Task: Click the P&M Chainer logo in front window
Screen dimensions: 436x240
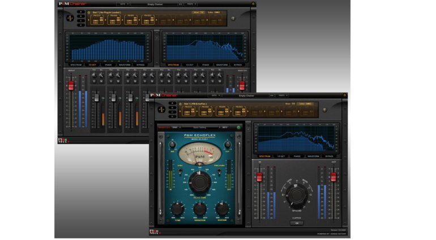Action: pos(163,95)
